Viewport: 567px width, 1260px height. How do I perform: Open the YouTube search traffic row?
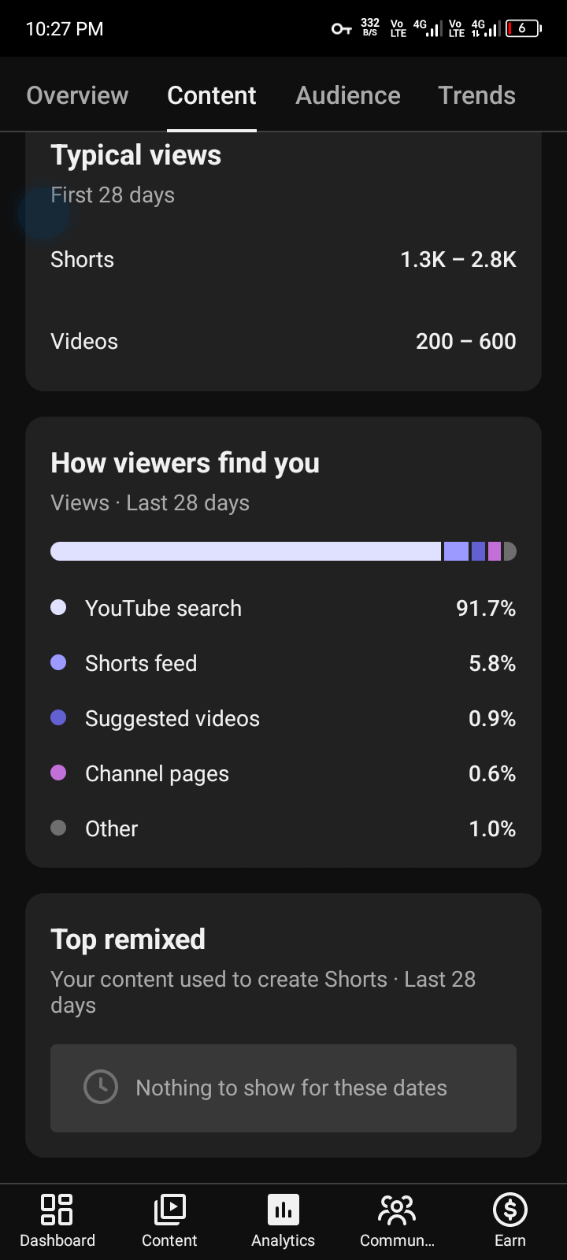click(x=283, y=608)
